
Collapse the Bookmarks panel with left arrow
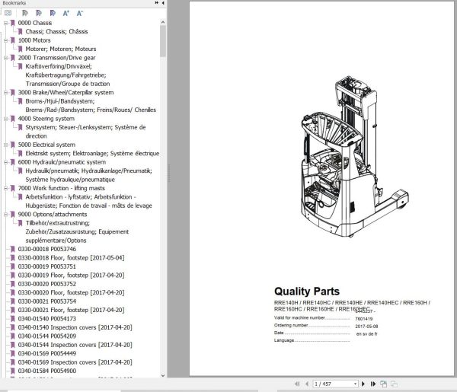[163, 2]
